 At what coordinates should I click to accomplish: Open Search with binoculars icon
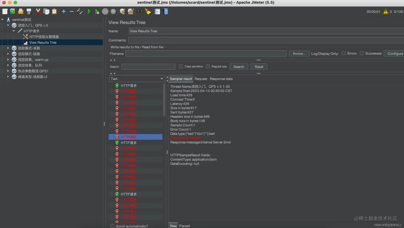(x=140, y=11)
